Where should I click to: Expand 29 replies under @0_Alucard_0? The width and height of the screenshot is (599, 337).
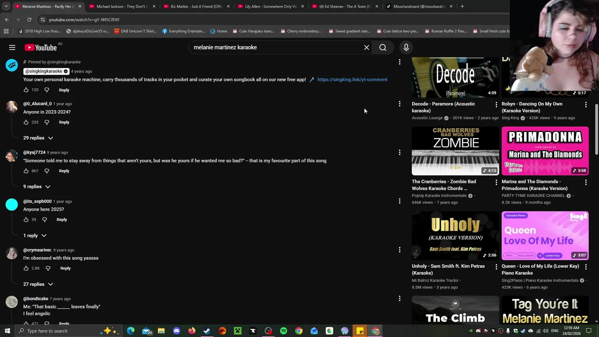click(x=38, y=138)
